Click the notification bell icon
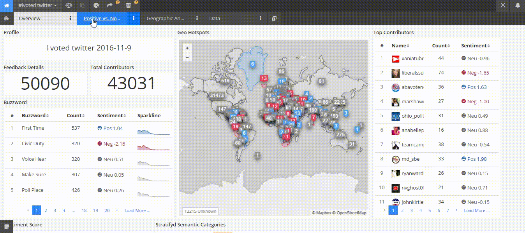The height and width of the screenshot is (233, 525). [518, 5]
